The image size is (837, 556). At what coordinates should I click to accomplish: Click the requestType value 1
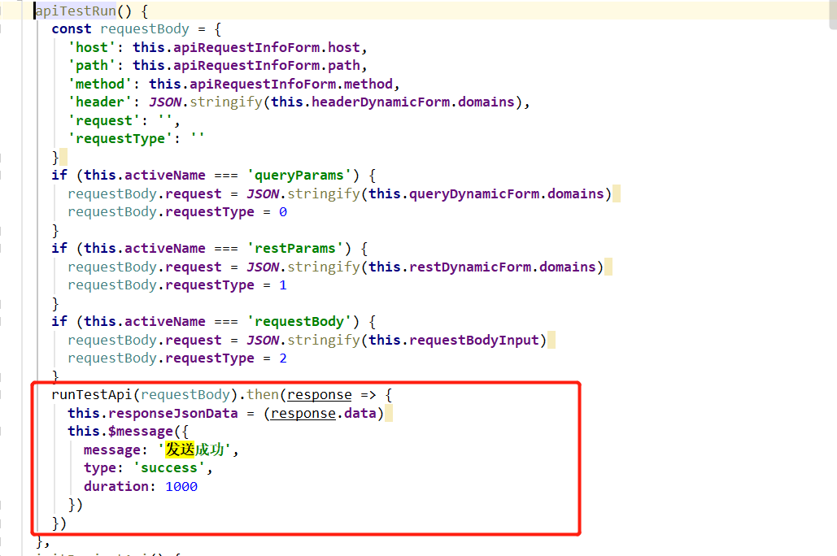point(283,285)
